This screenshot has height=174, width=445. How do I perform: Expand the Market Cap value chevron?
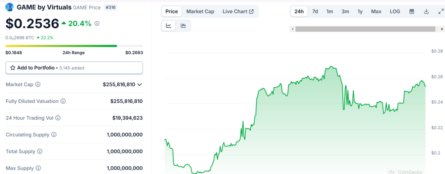pos(139,85)
